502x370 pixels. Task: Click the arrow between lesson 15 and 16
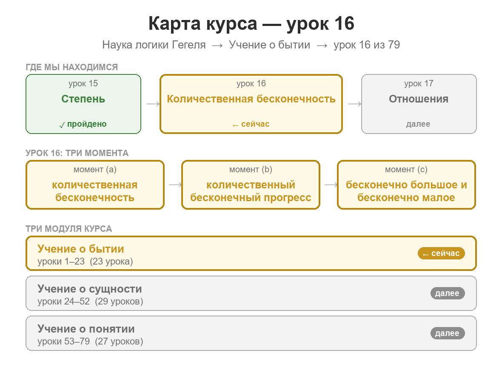click(153, 104)
